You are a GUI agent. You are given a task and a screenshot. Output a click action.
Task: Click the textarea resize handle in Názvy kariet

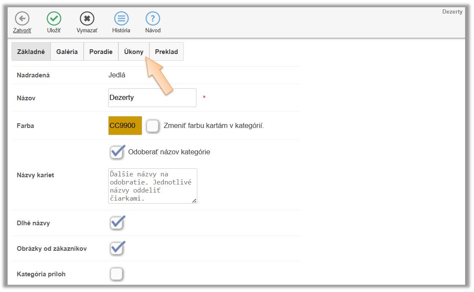[194, 201]
